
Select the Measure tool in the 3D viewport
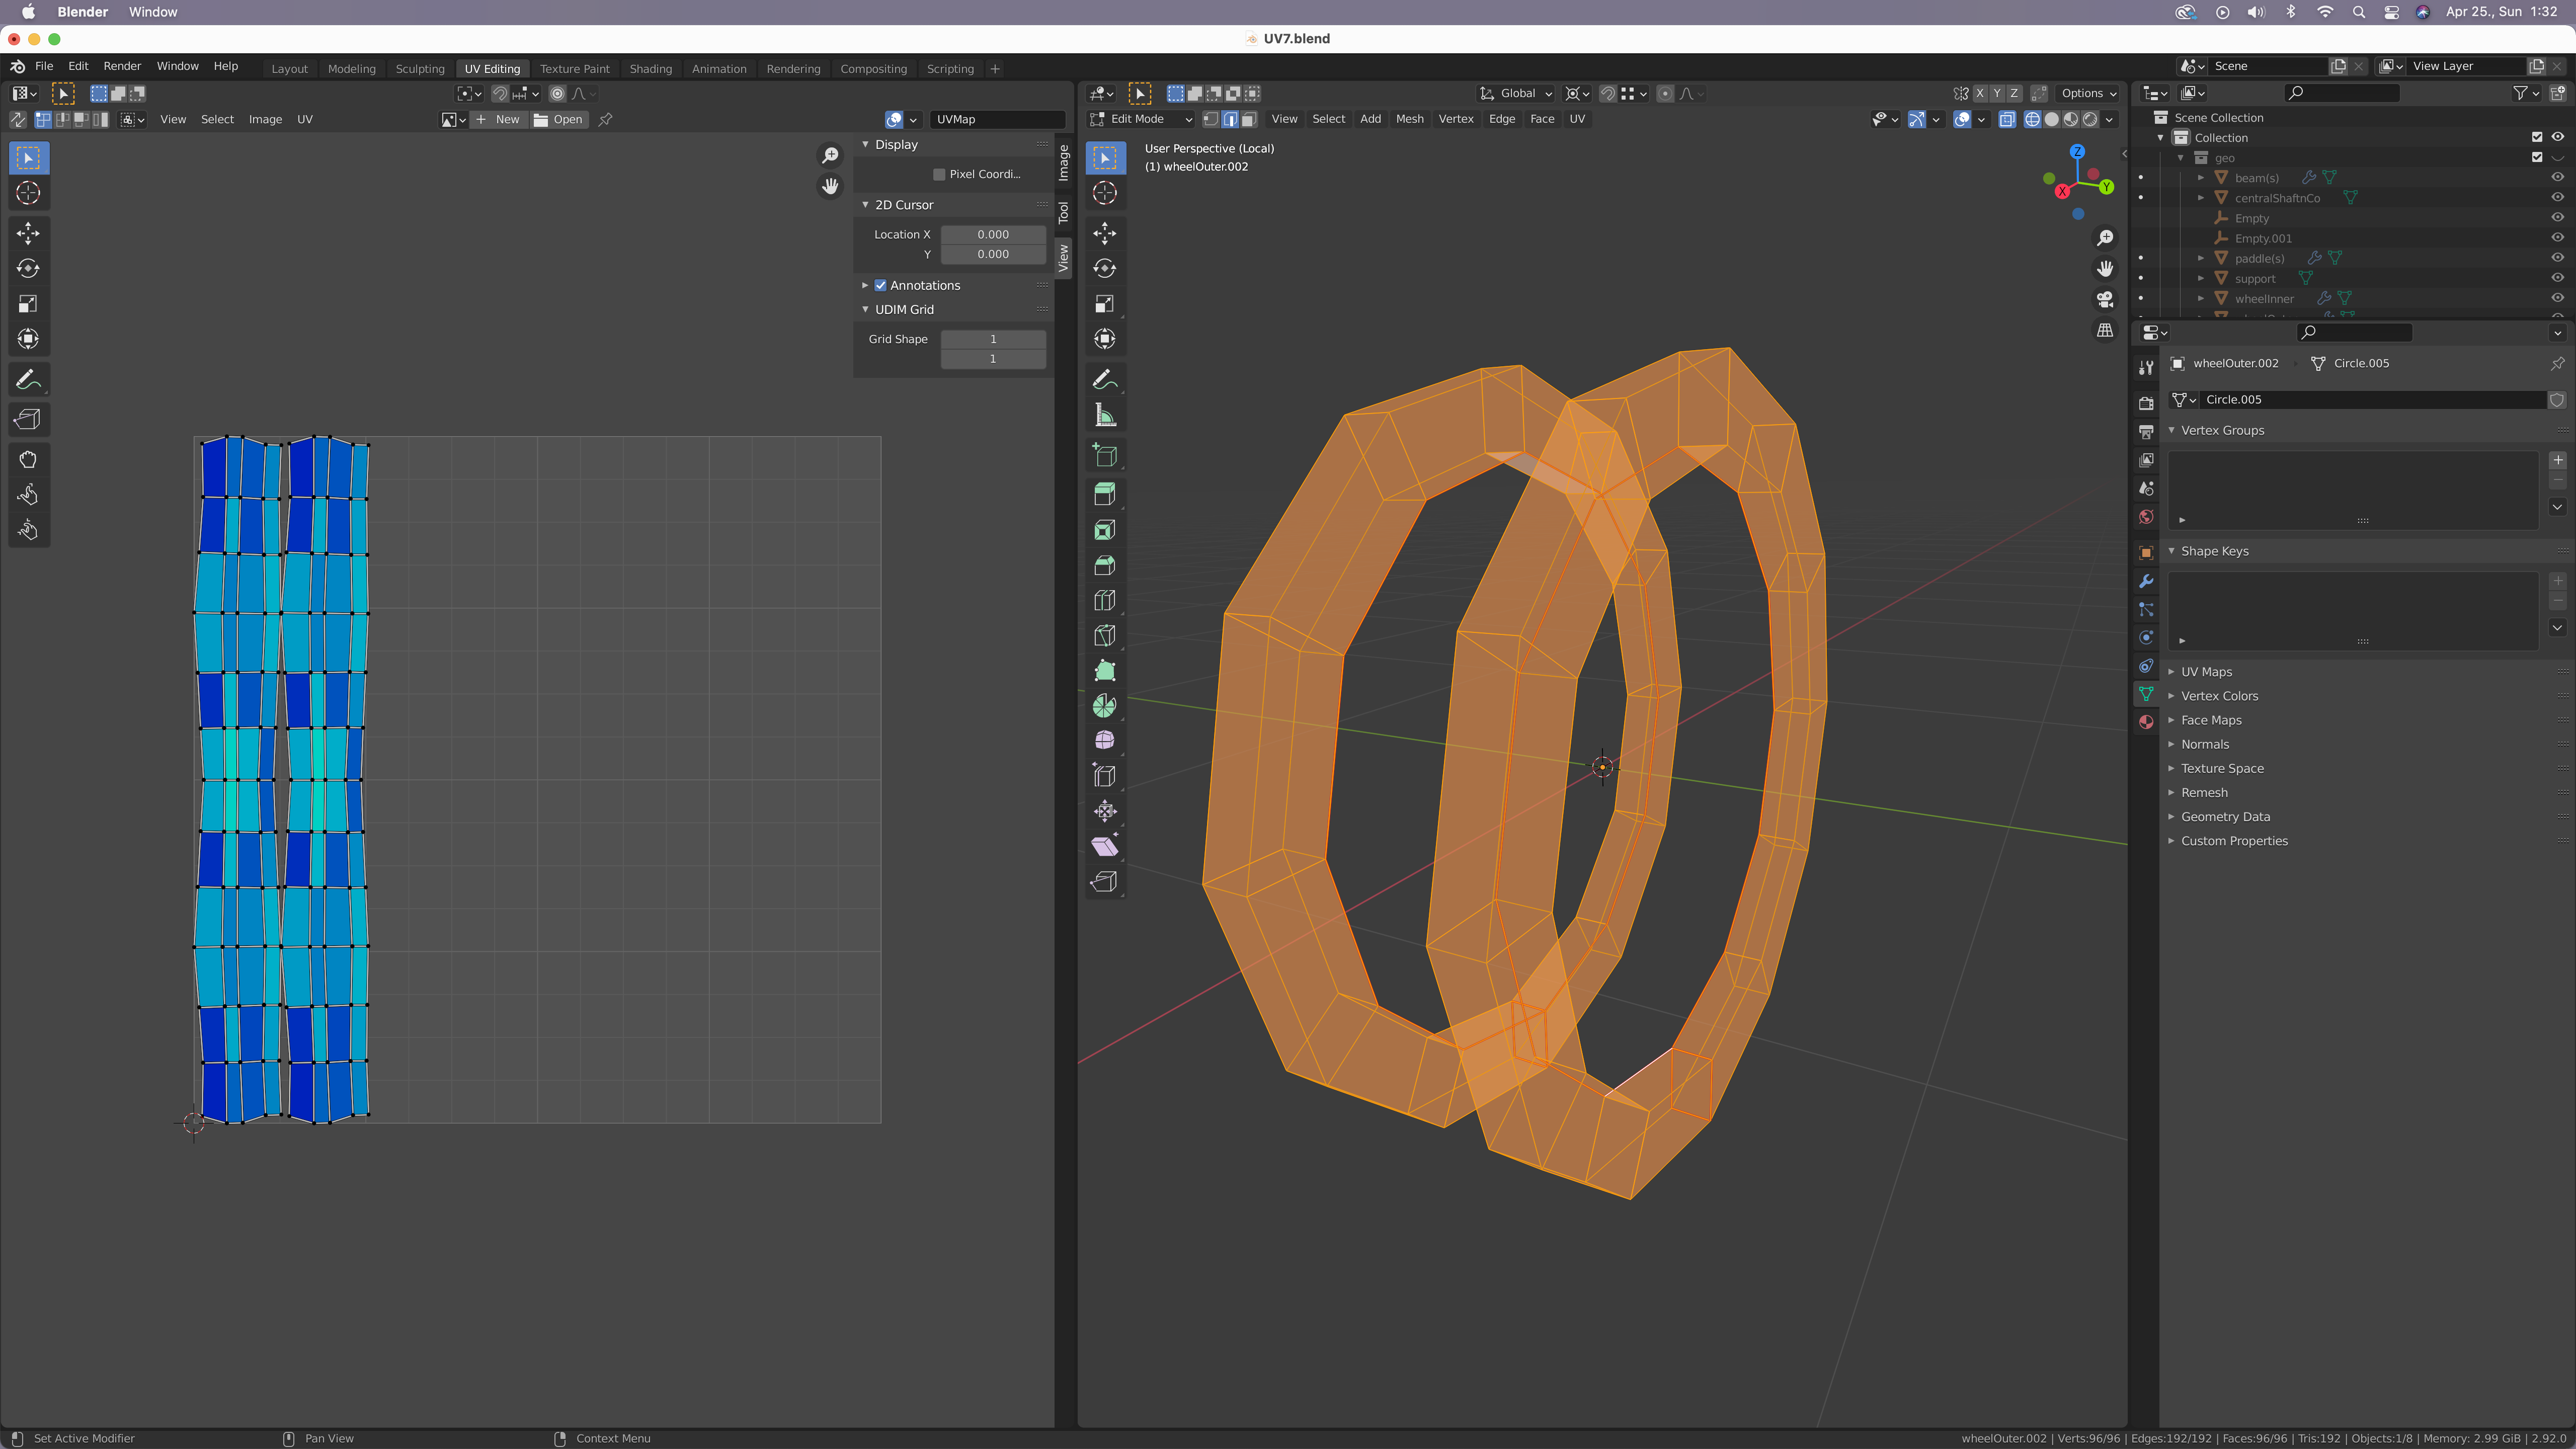[x=1104, y=415]
